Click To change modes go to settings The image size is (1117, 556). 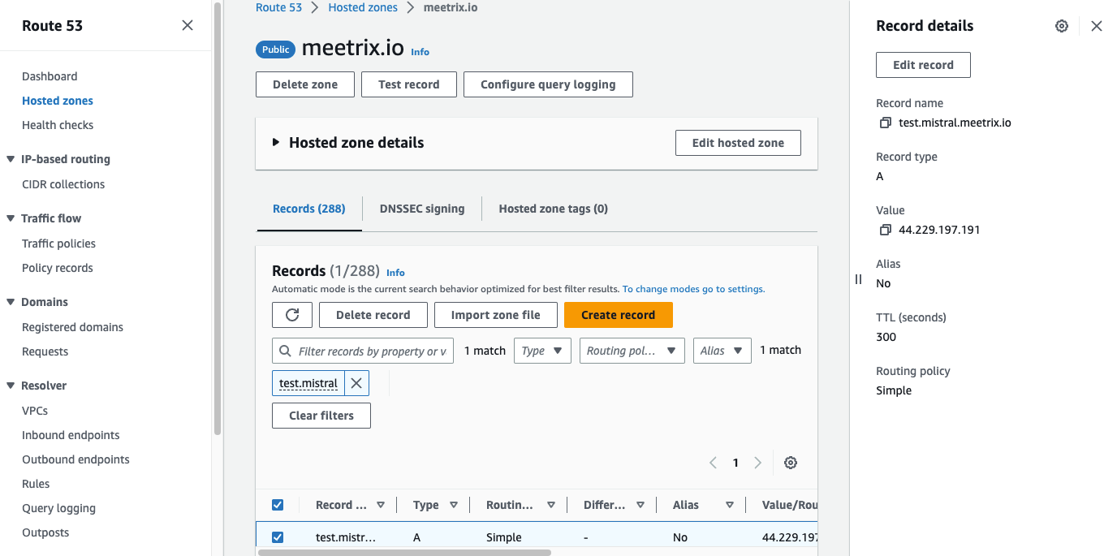click(693, 289)
